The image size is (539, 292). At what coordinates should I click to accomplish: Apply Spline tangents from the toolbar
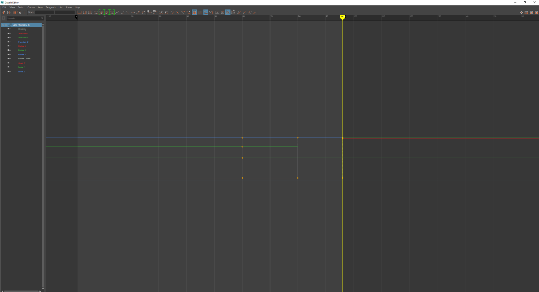click(117, 12)
